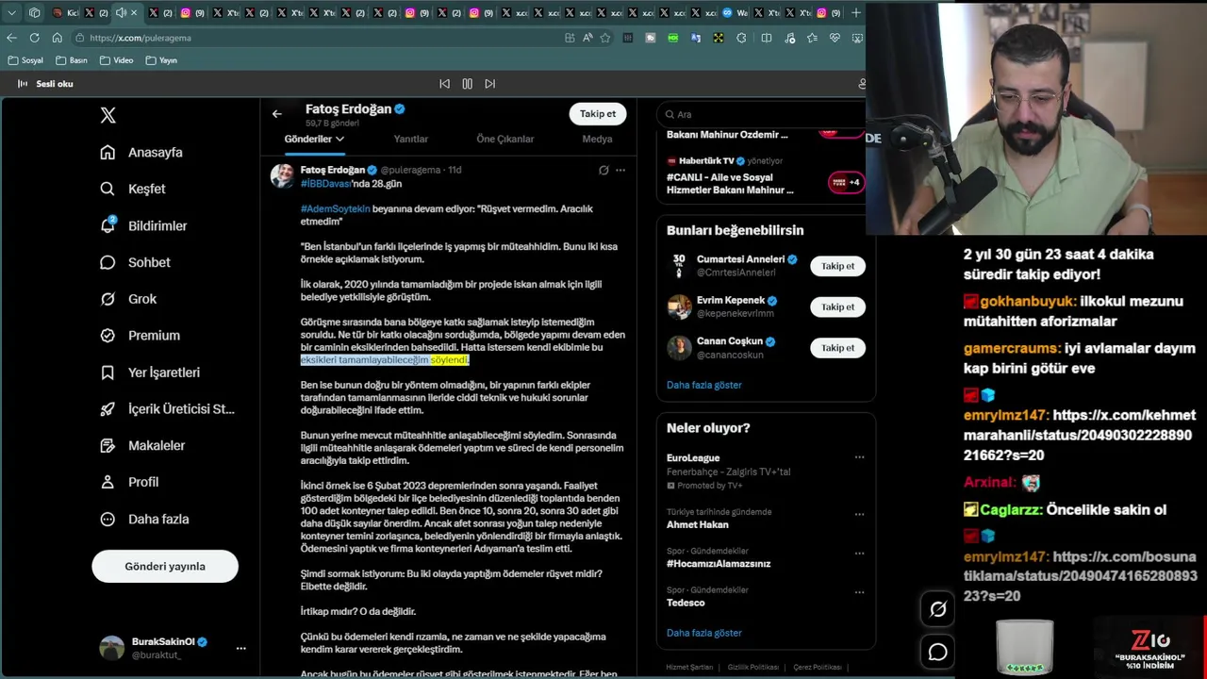Open options dots for EuroLeague trend
The height and width of the screenshot is (679, 1207).
tap(859, 457)
